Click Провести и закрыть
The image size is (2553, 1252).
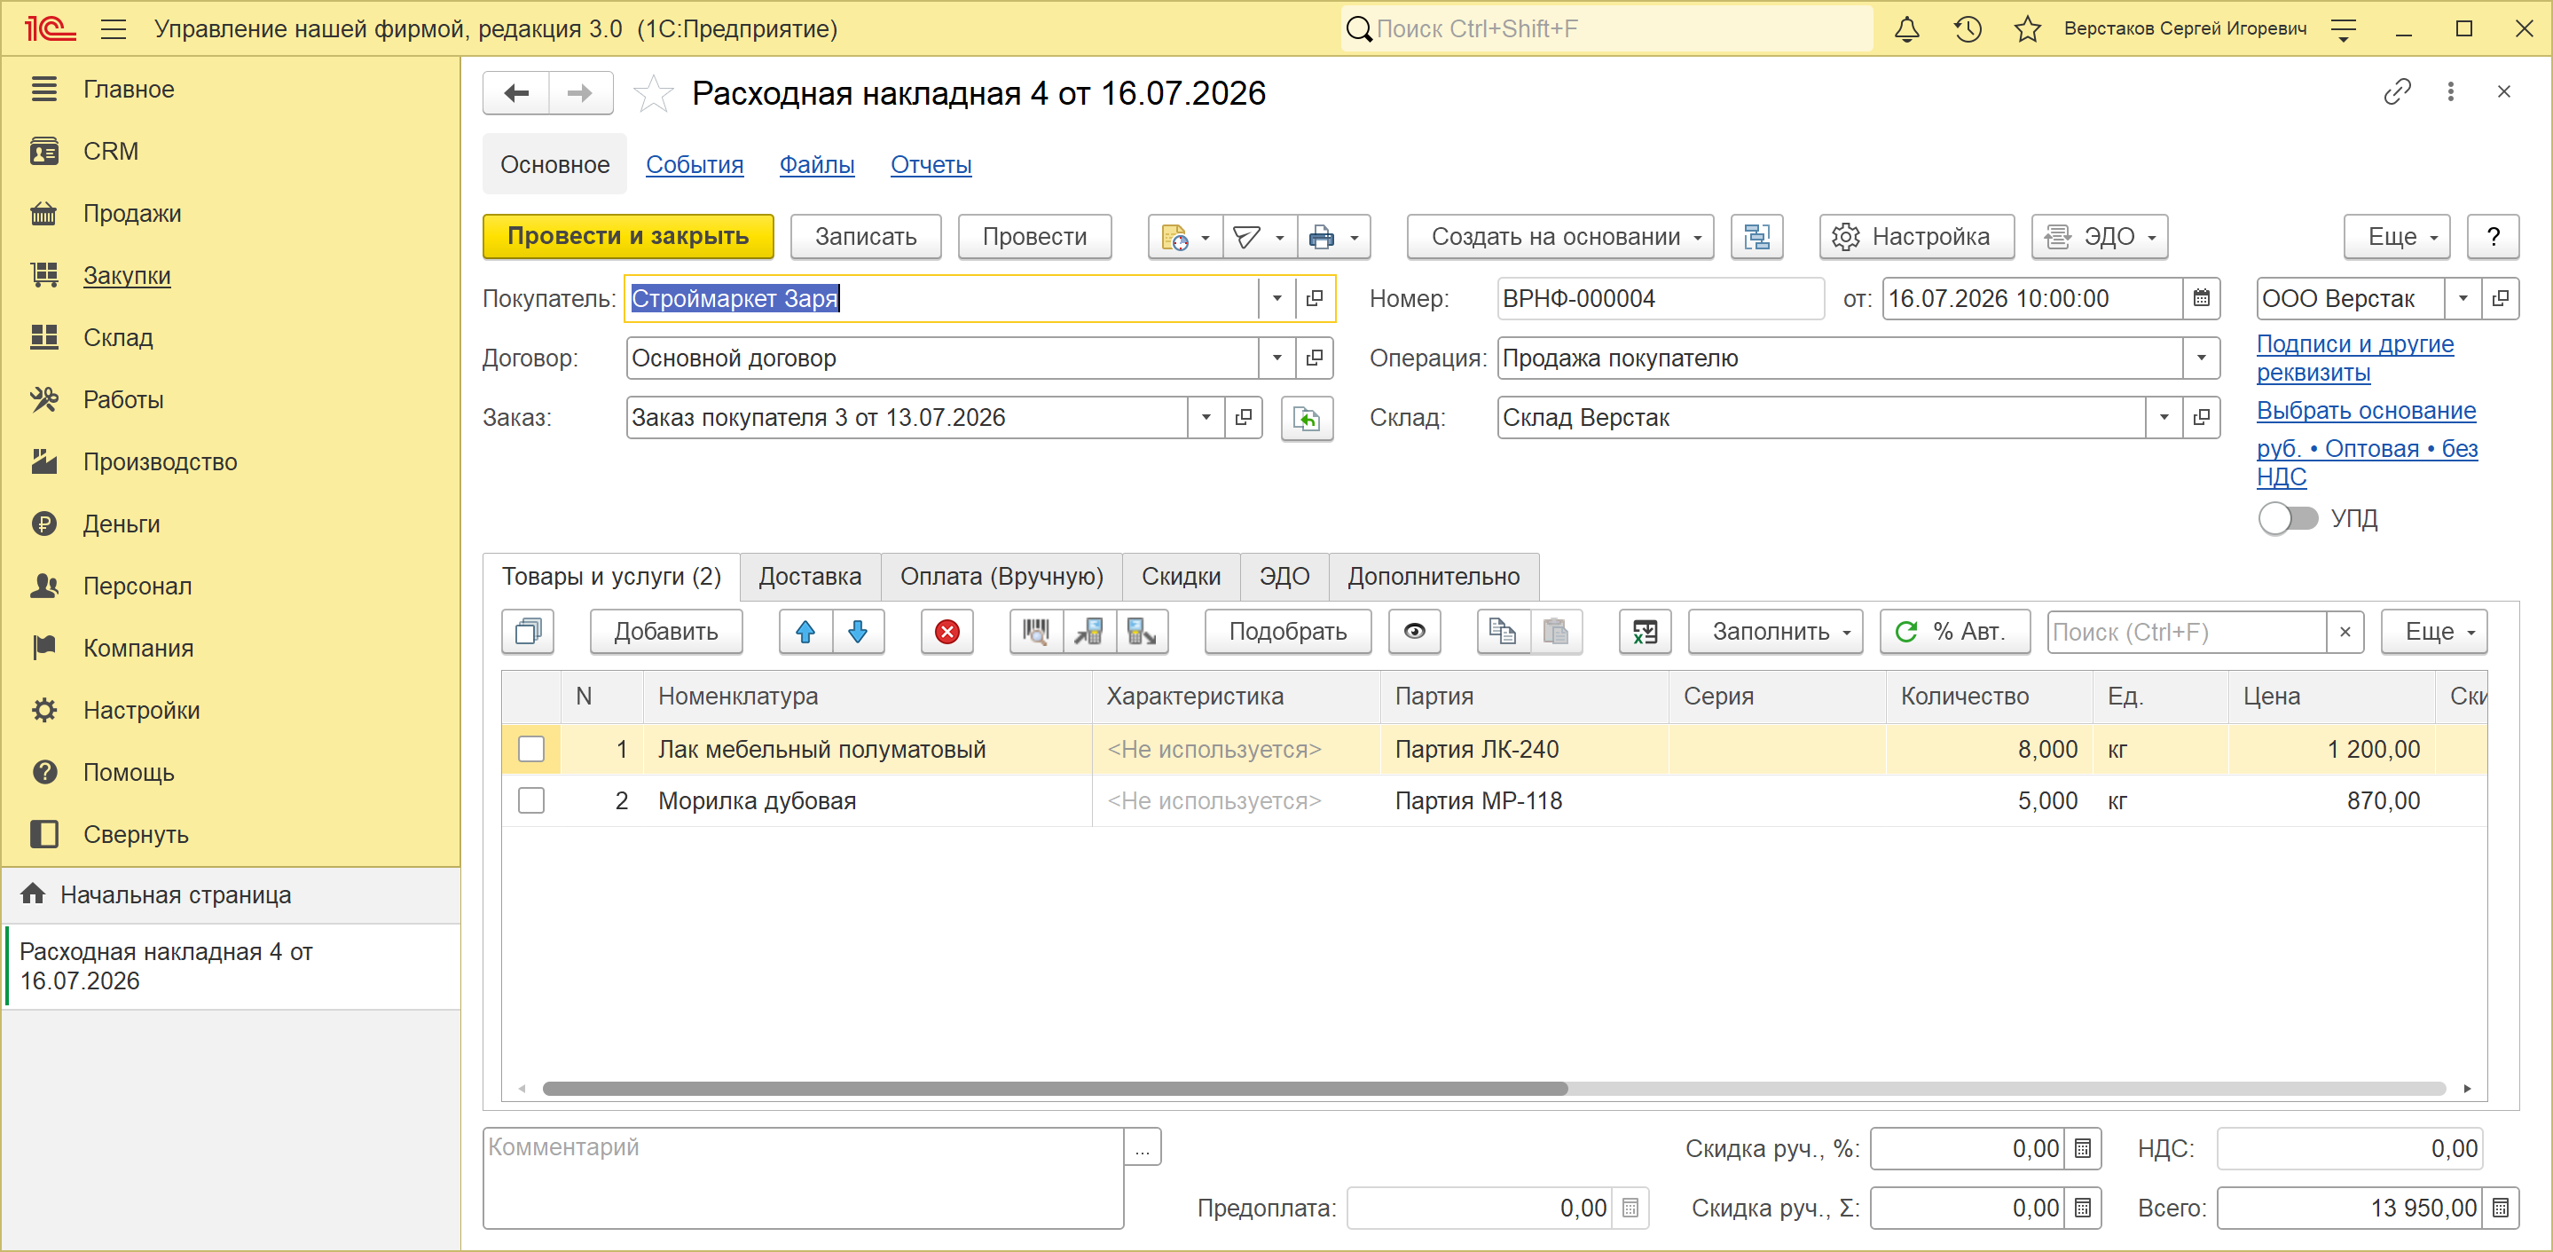628,237
